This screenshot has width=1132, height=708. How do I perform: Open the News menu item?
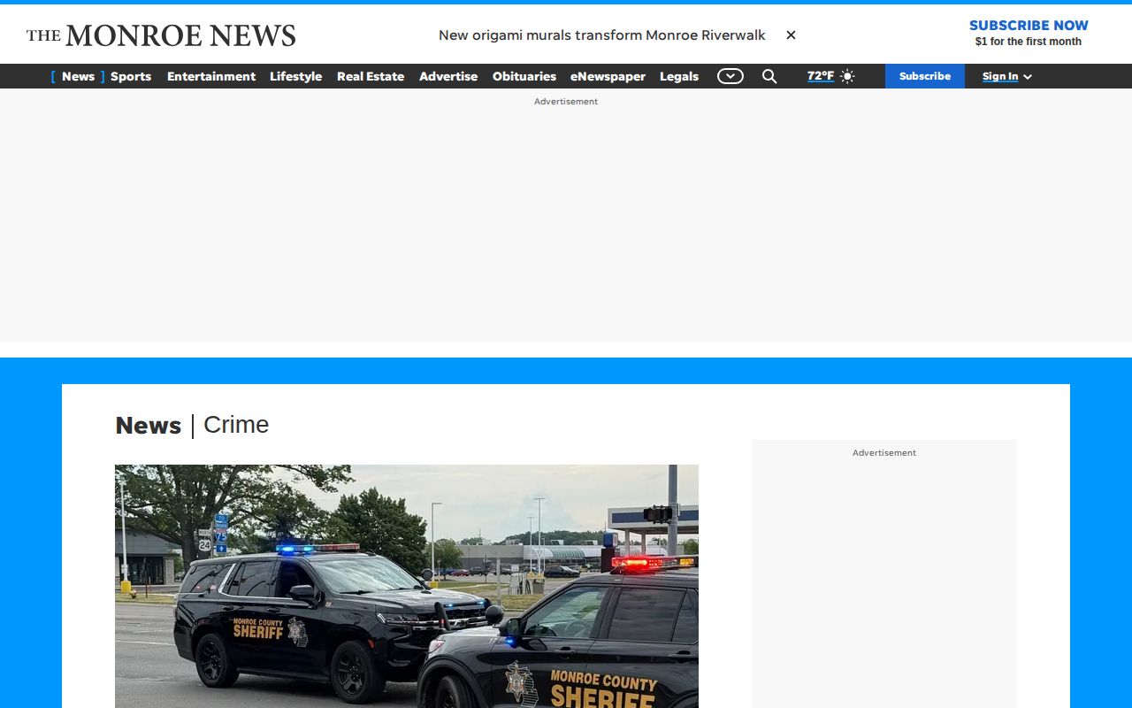coord(78,76)
